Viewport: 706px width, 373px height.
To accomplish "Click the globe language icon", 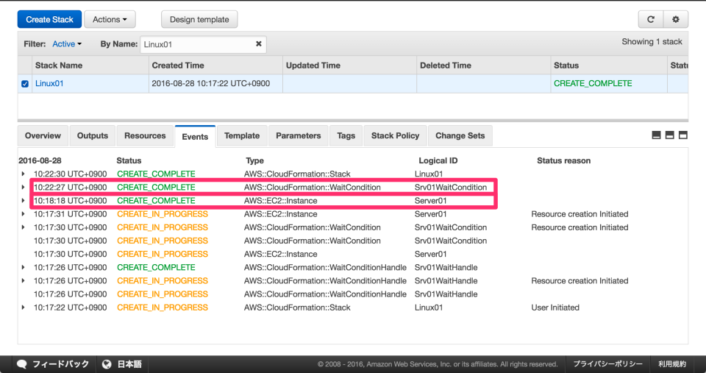I will tap(107, 364).
